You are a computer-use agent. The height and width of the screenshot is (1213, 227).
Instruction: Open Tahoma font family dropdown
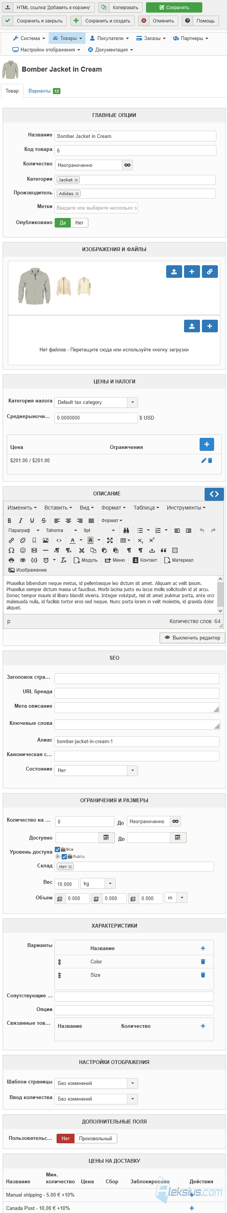[x=61, y=530]
